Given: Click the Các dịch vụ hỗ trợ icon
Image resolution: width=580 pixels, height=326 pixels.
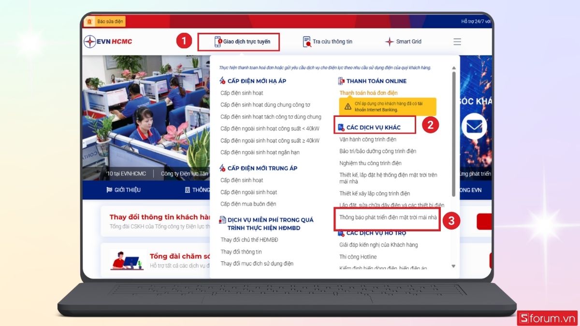Looking at the screenshot, I should [x=341, y=233].
